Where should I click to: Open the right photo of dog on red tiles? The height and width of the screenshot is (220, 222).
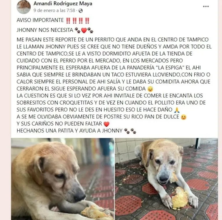[166, 179]
